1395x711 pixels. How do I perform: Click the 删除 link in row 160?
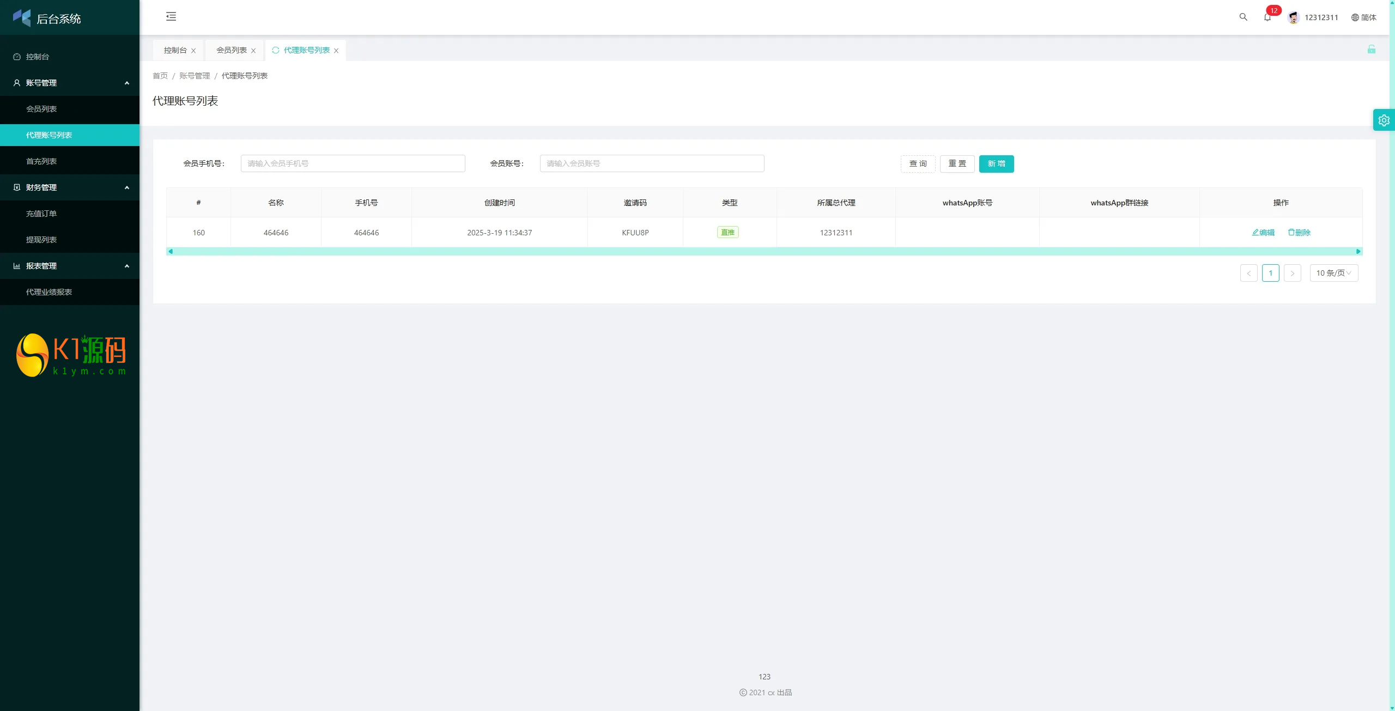click(x=1299, y=233)
